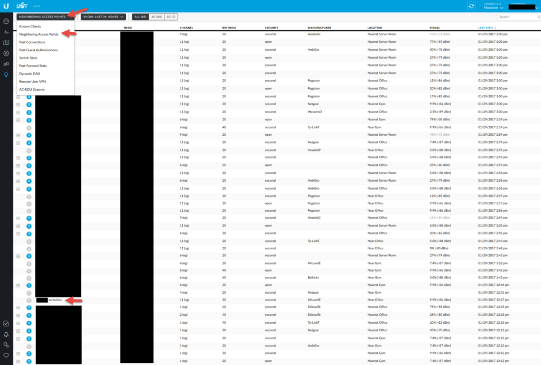Open the Devices icon in sidebar
541x365 pixels.
tap(6, 53)
